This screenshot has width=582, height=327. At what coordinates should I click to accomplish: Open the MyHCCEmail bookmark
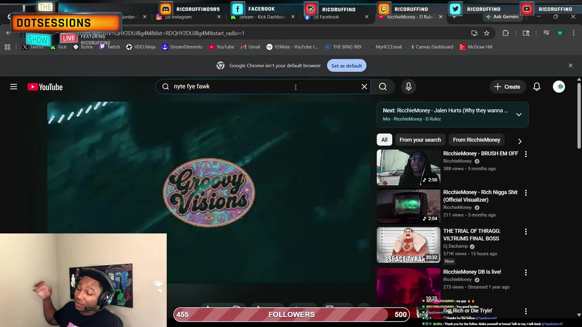385,47
